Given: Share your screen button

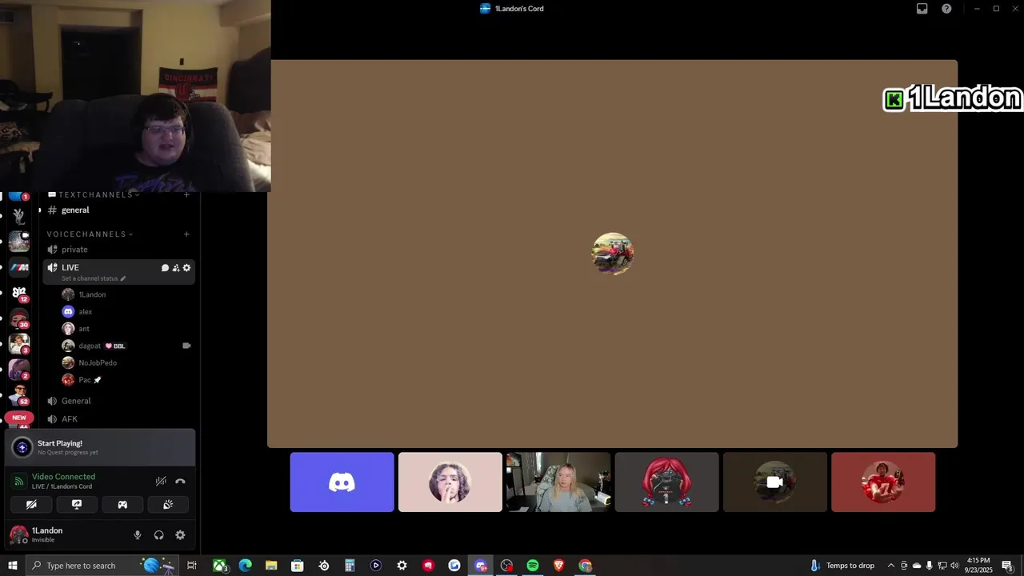Looking at the screenshot, I should click(x=77, y=505).
